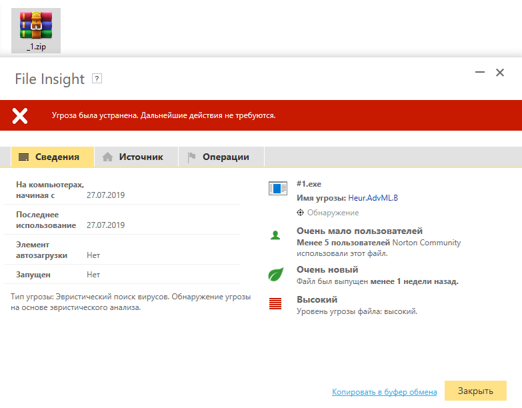Click 'Нет' value for Элемент автозагрузки

pos(93,255)
